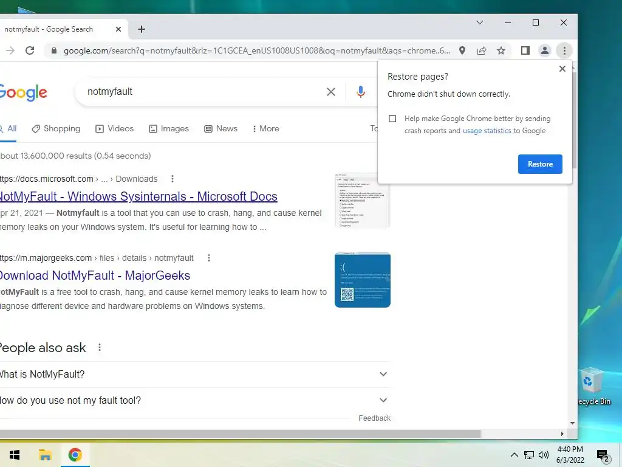Launch File Explorer from the taskbar
The image size is (622, 467).
tap(45, 455)
